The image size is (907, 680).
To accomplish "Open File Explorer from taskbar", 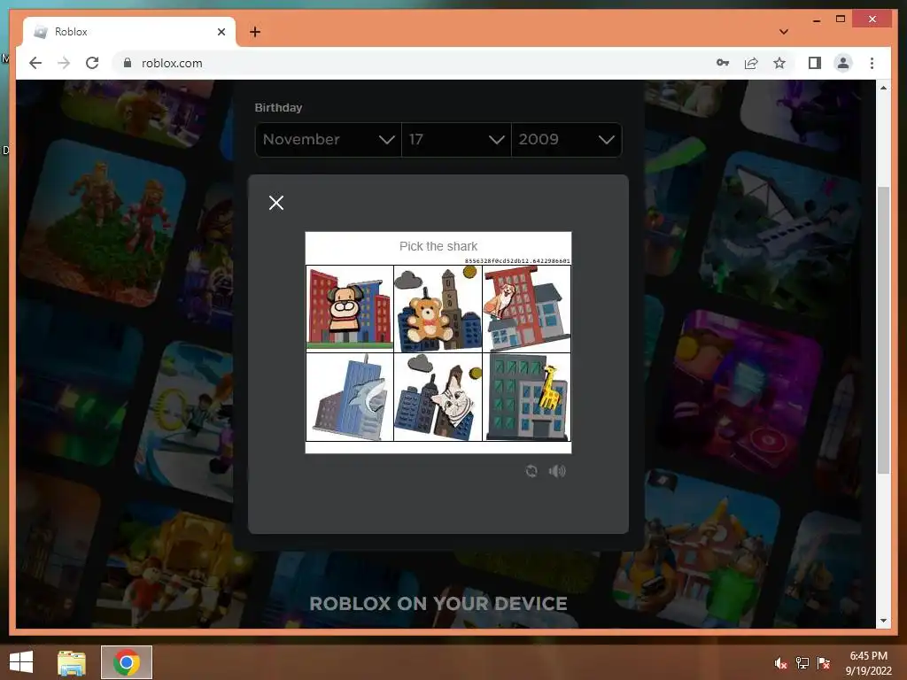I will click(x=72, y=662).
